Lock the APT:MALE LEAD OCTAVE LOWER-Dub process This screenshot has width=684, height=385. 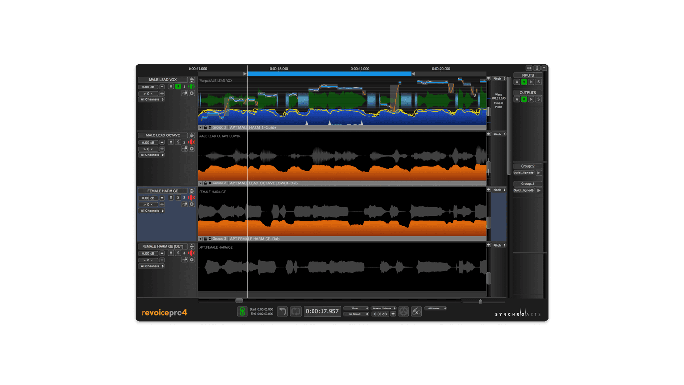tap(205, 183)
